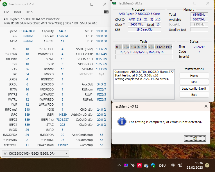Click the testmem.tz.ru label
Screen dimensions: 215x172
point(194,69)
